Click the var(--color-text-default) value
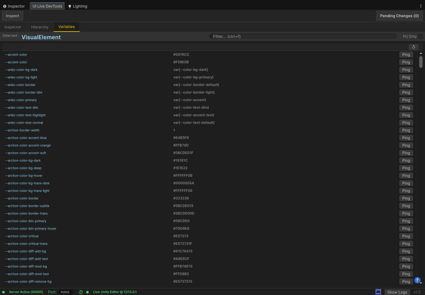Screen dimensions: 425x295 tap(194, 122)
